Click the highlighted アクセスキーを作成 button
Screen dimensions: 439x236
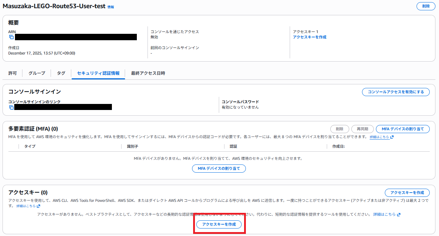(219, 225)
